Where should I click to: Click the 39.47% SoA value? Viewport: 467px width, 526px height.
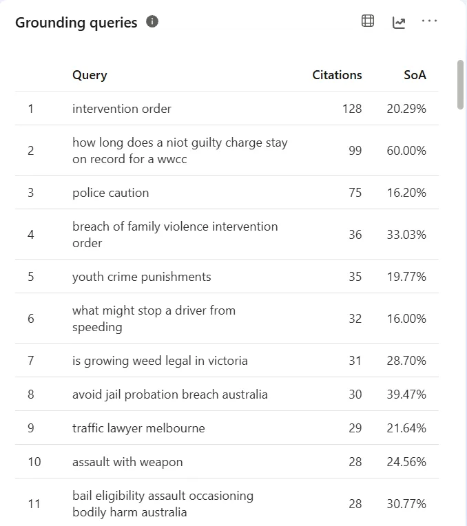(x=406, y=394)
